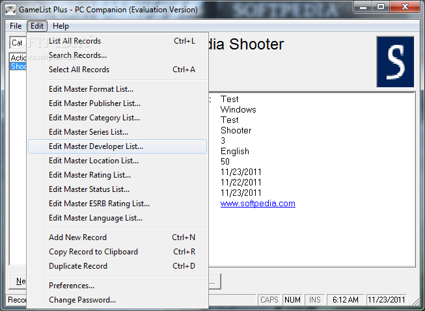The width and height of the screenshot is (425, 311).
Task: Click the value 50 in details pane
Action: coord(225,162)
